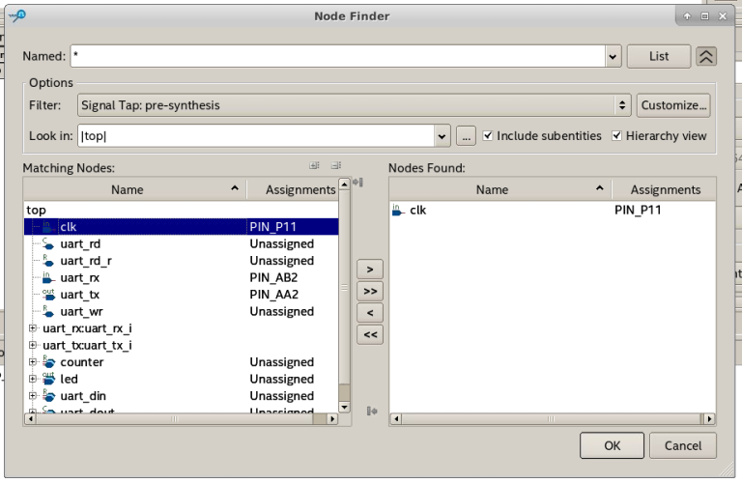This screenshot has height=483, width=742.
Task: Disable the Hierarchy view checkbox
Action: point(617,136)
